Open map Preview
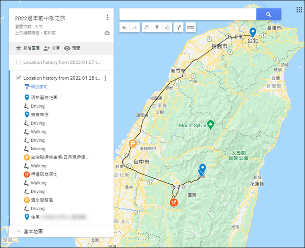The width and height of the screenshot is (305, 248). click(72, 48)
